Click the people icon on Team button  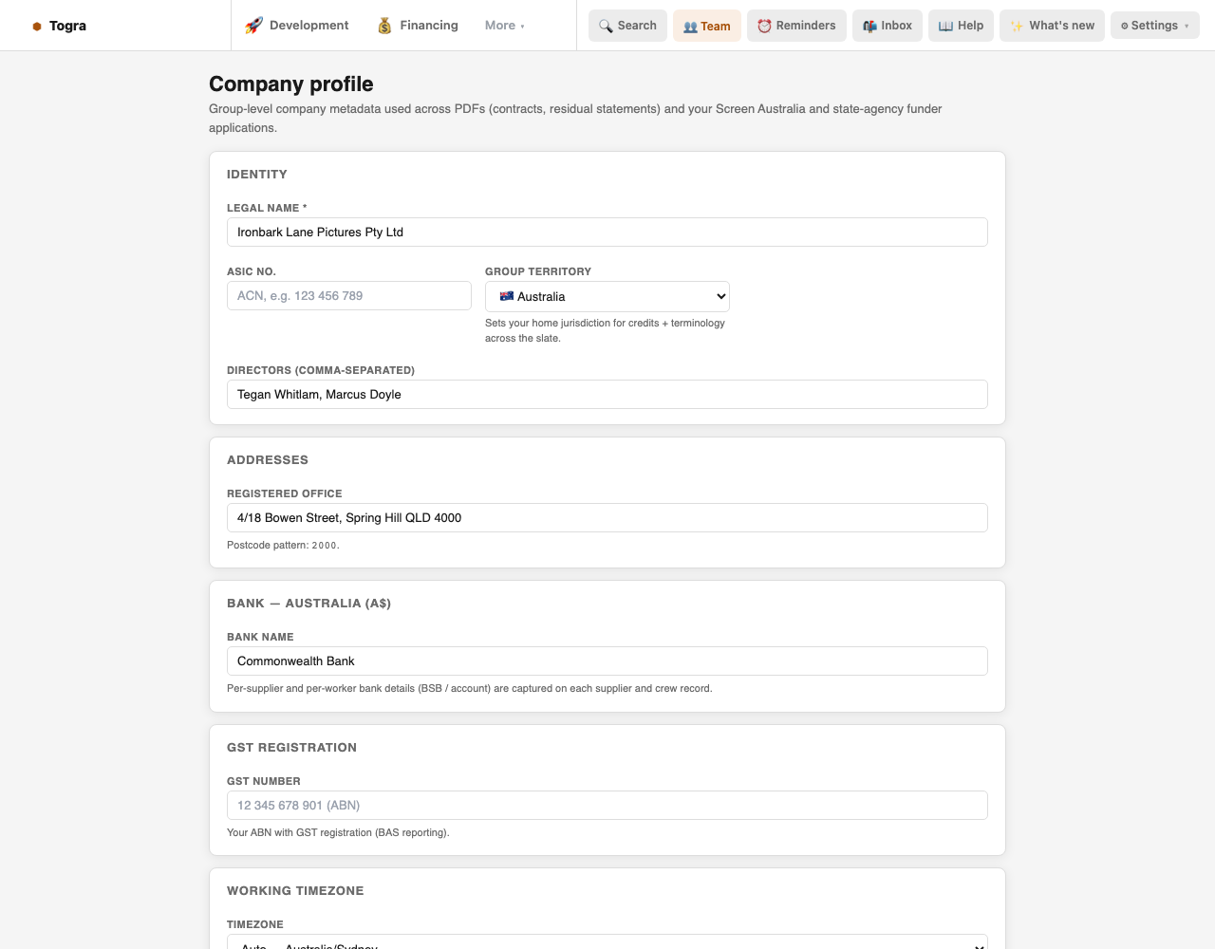click(x=690, y=27)
